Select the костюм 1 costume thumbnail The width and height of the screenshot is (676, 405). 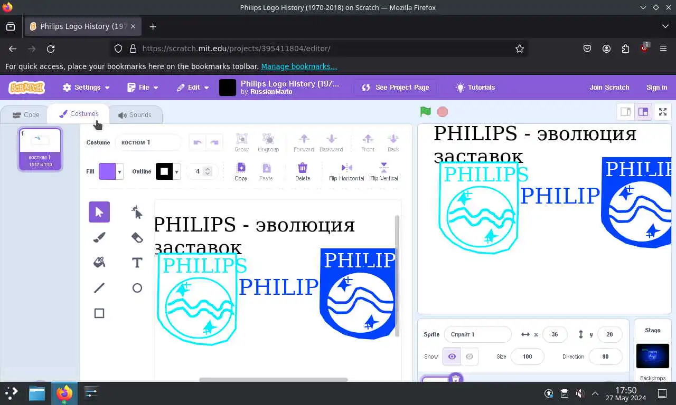click(40, 149)
